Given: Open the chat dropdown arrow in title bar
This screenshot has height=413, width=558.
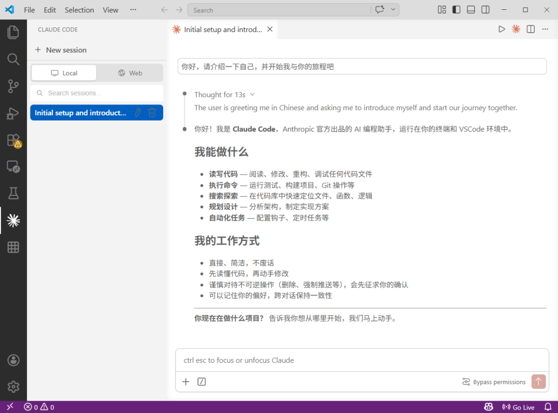Looking at the screenshot, I should [x=393, y=10].
